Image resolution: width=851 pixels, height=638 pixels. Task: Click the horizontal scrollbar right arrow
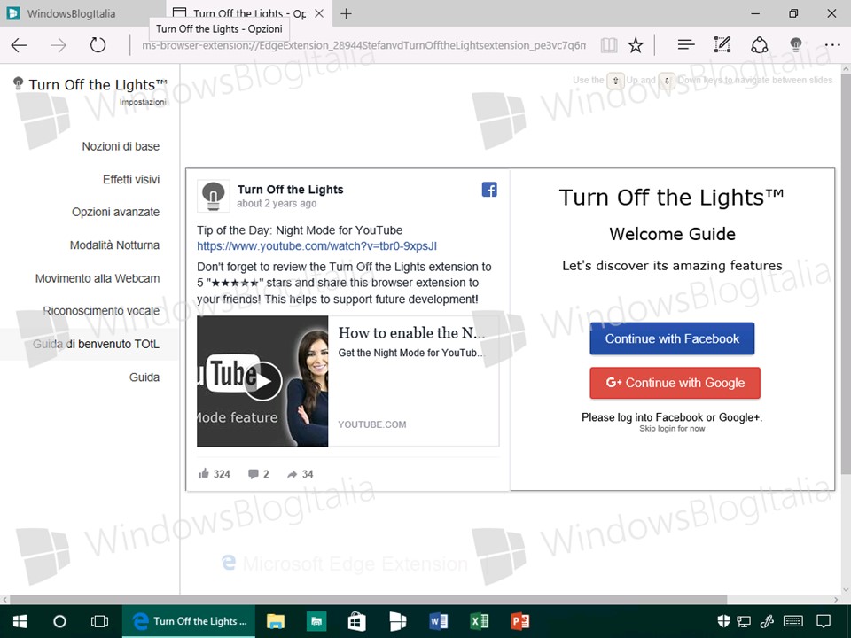pos(836,600)
